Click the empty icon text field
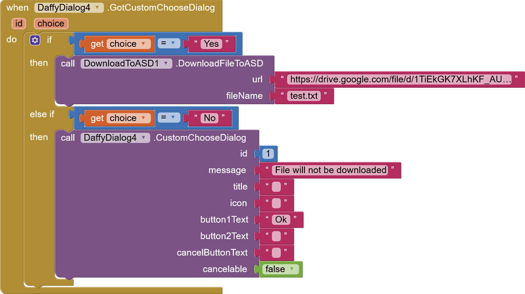 276,203
